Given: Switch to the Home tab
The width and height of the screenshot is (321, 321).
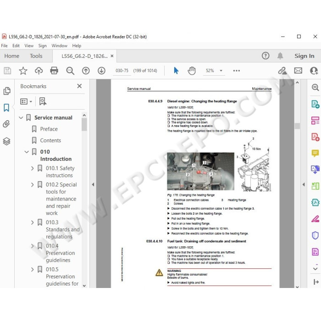Looking at the screenshot, I should coord(11,56).
